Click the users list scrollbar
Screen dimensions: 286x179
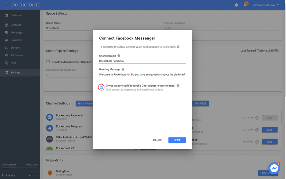(281, 117)
